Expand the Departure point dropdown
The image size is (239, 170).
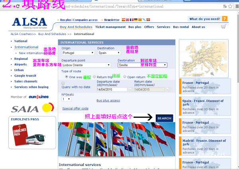click(x=86, y=65)
